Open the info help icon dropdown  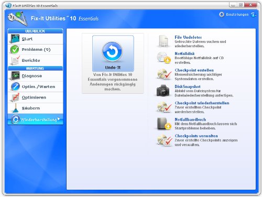[254, 15]
